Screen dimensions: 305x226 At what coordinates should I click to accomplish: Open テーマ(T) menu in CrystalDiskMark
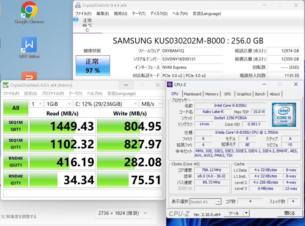(75, 94)
